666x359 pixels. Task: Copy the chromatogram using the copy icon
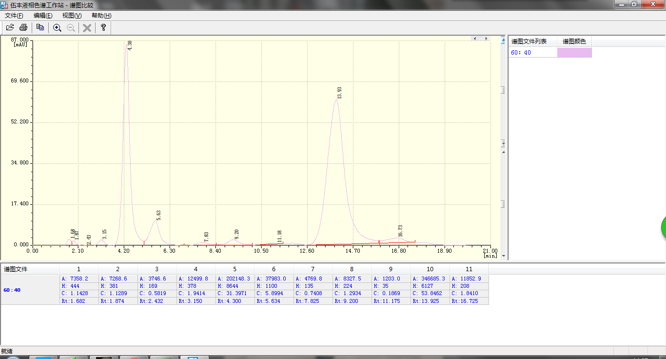coord(40,28)
